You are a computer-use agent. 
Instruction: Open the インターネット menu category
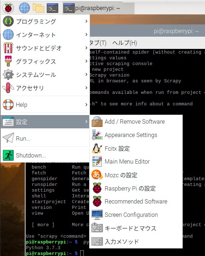tap(45, 35)
